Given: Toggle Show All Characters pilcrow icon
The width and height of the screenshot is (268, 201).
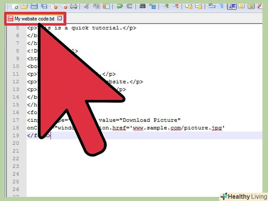Looking at the screenshot, I should point(222,6).
